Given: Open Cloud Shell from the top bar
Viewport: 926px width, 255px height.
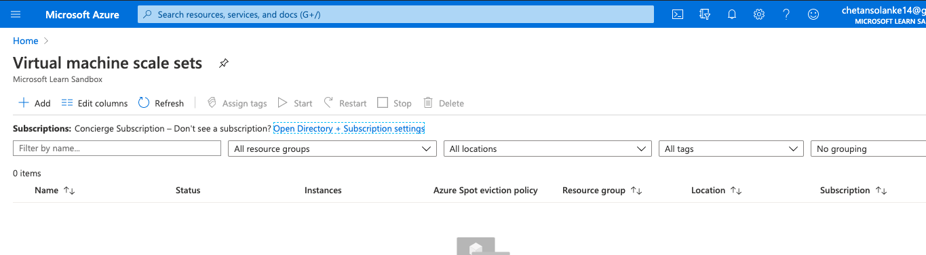Looking at the screenshot, I should click(x=677, y=14).
